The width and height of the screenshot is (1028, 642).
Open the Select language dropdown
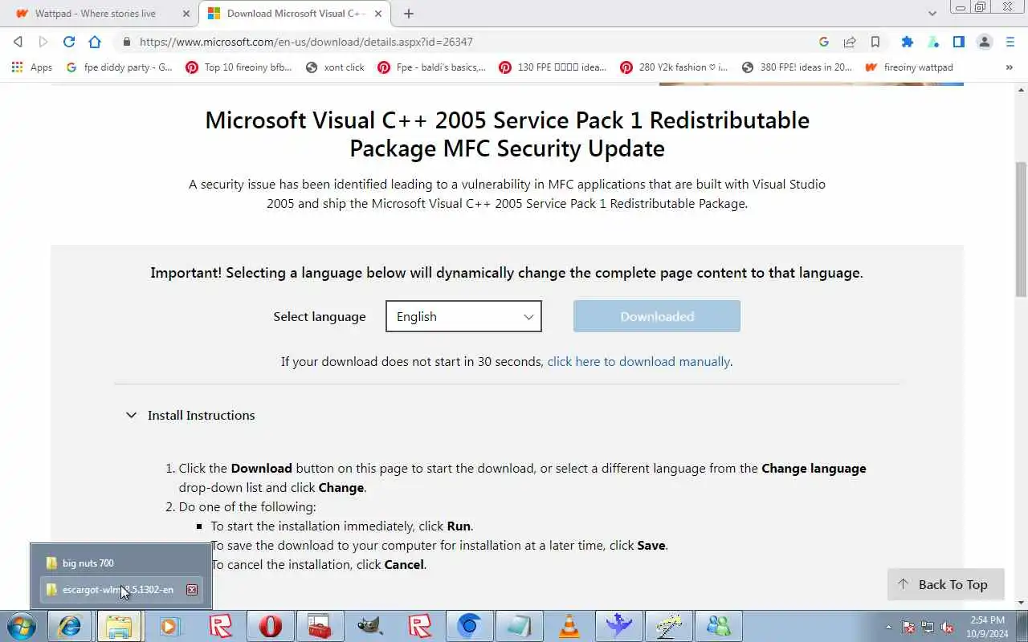pyautogui.click(x=463, y=316)
